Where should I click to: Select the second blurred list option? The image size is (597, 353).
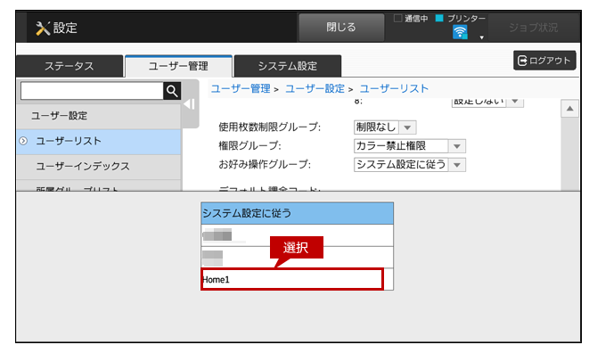(x=297, y=258)
